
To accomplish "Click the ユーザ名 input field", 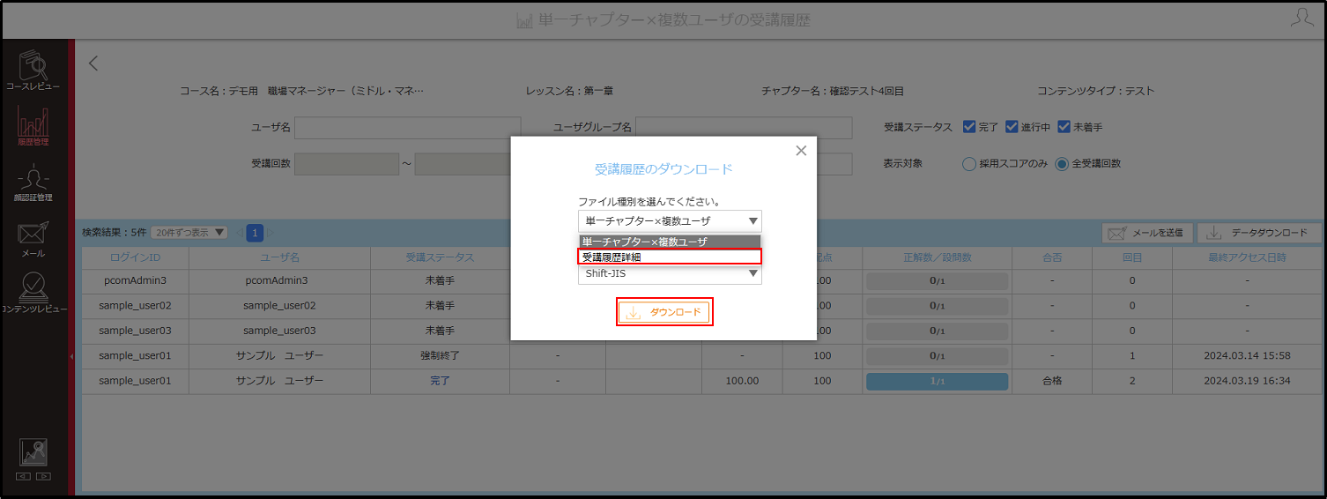I will tap(408, 128).
